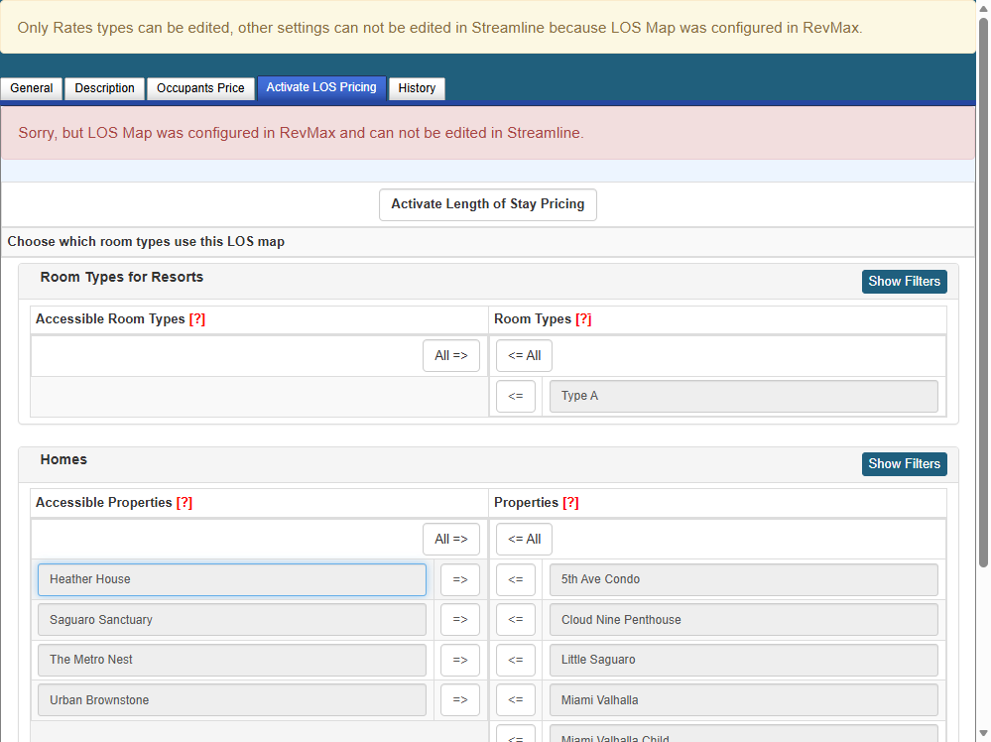
Task: Add all properties with Homes All =>
Action: click(450, 539)
